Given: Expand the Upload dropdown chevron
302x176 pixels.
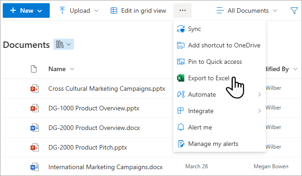Looking at the screenshot, I should tap(97, 10).
